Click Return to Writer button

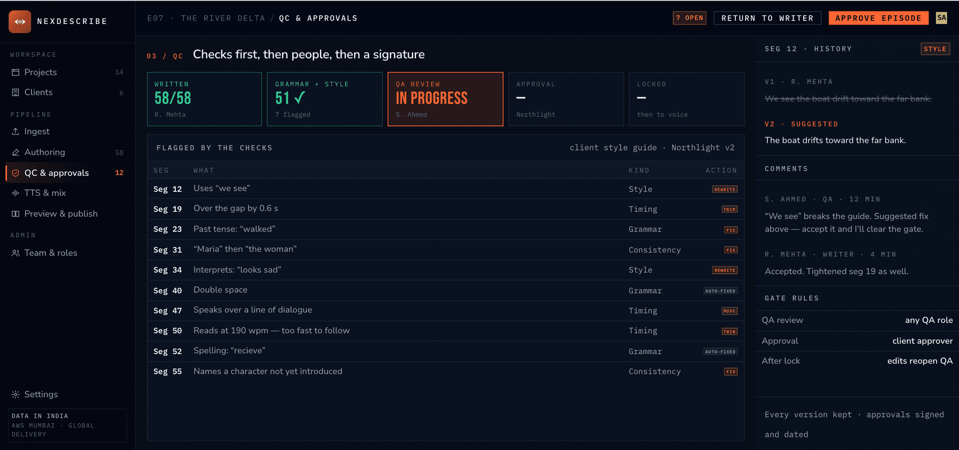[x=767, y=18]
